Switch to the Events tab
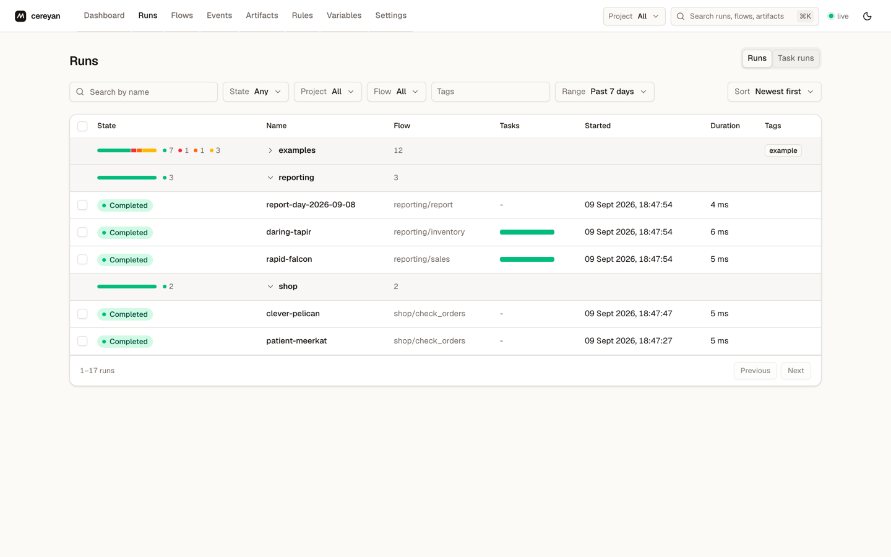 pyautogui.click(x=219, y=15)
